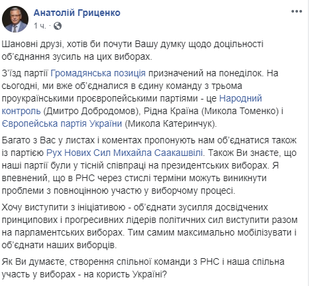The height and width of the screenshot is (286, 310).
Task: Click the party name 'Рідна Країна'
Action: [x=171, y=111]
